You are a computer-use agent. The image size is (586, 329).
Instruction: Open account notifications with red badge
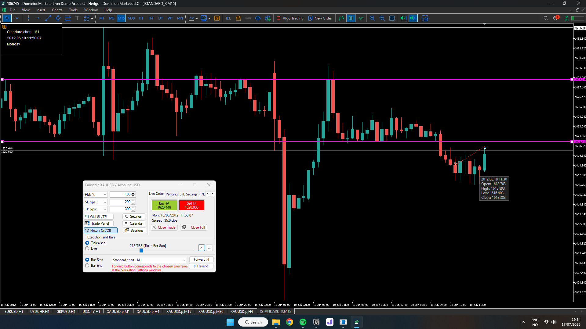(x=556, y=18)
